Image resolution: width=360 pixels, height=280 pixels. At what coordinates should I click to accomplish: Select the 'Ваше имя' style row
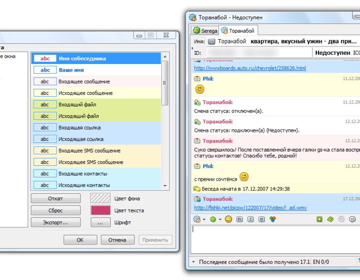(96, 70)
